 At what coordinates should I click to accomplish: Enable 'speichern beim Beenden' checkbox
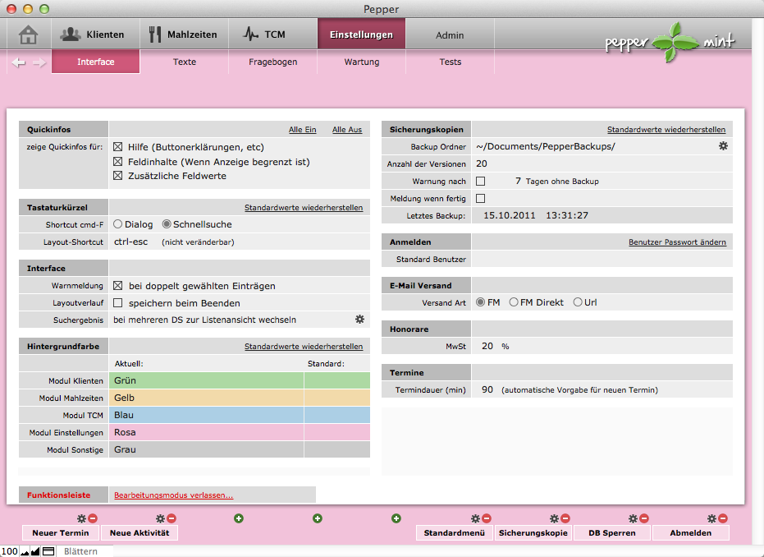[118, 302]
